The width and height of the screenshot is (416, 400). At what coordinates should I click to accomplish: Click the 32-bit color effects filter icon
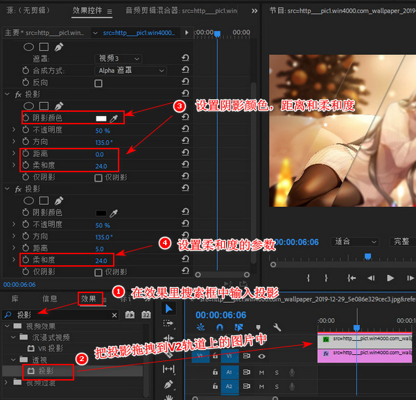(x=146, y=315)
